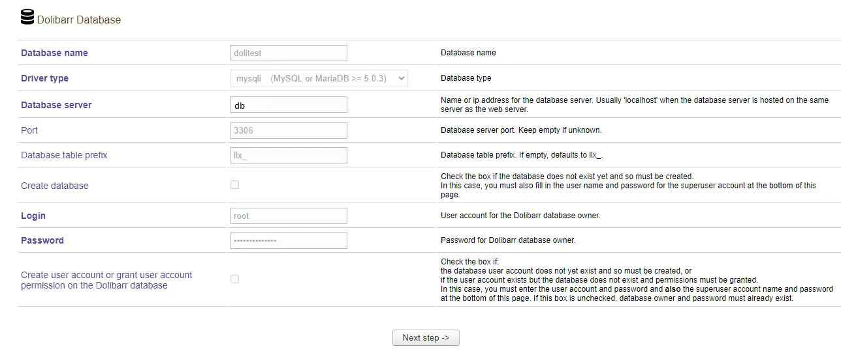Click the Port row label
Screen dimensions: 856x353
pos(29,130)
